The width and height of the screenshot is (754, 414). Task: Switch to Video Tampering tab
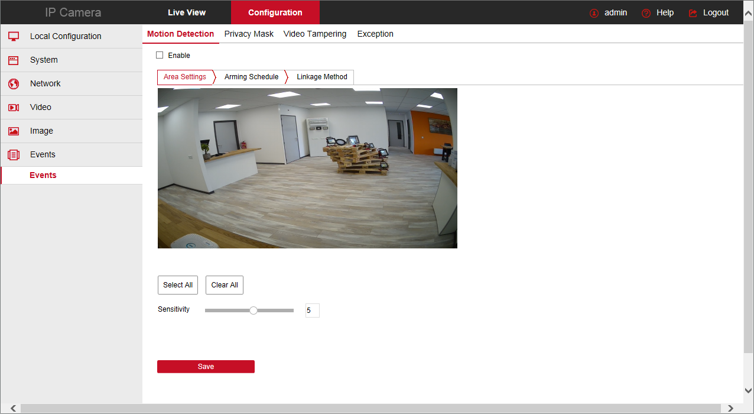(315, 34)
